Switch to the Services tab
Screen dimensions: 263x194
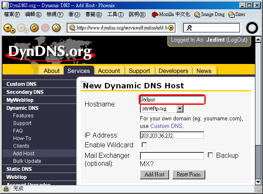click(79, 71)
